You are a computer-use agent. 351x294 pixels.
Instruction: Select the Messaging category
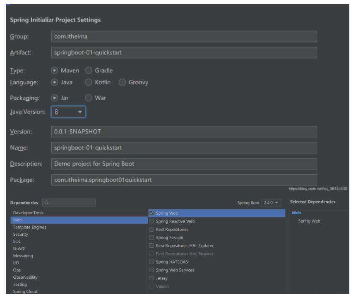pyautogui.click(x=79, y=256)
